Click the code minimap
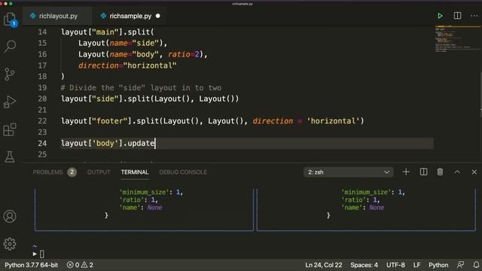This screenshot has width=482, height=271. coord(457,39)
